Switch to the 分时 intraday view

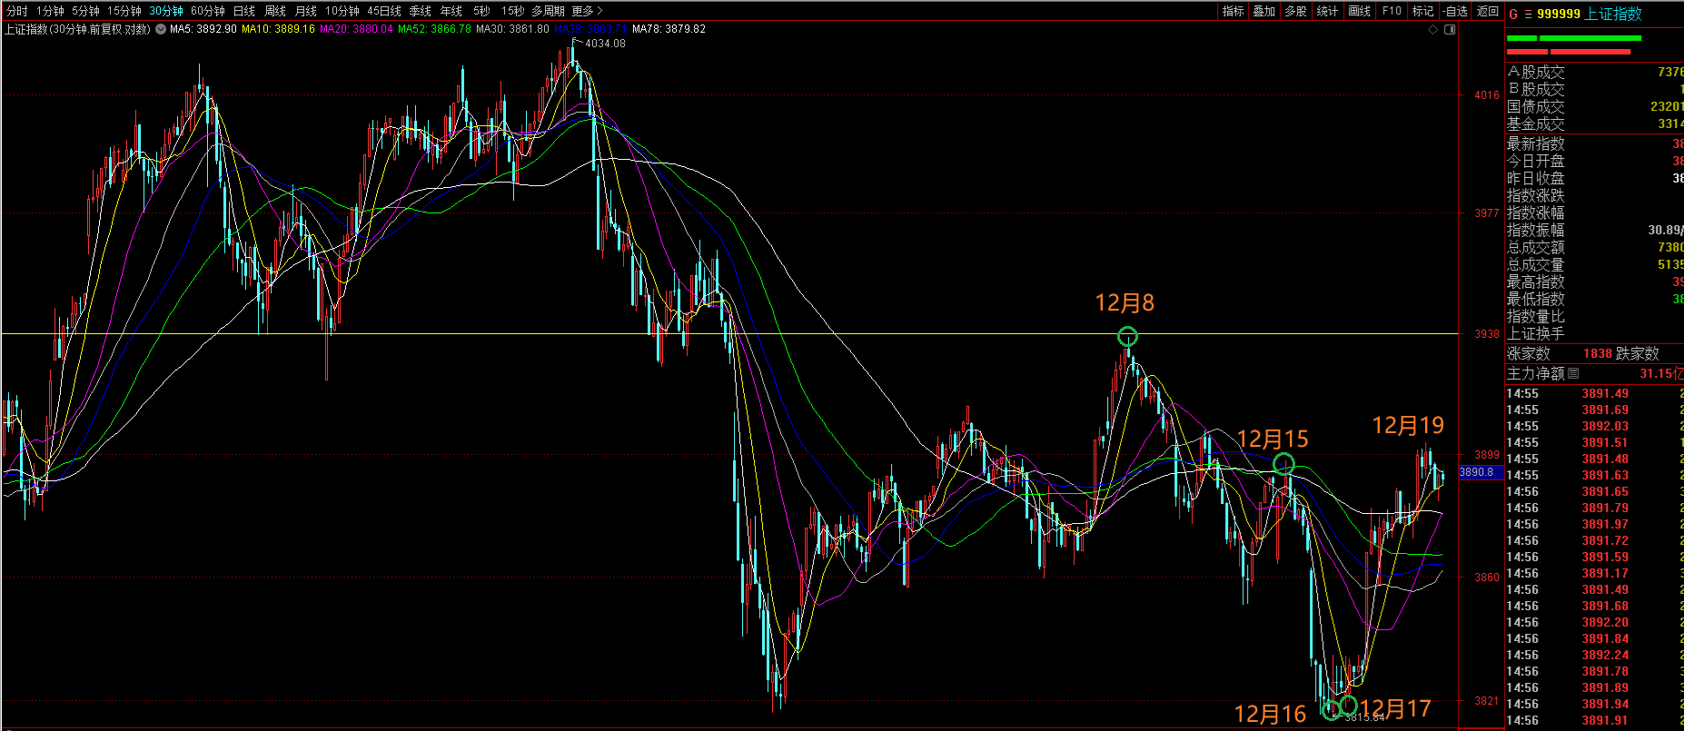(16, 11)
